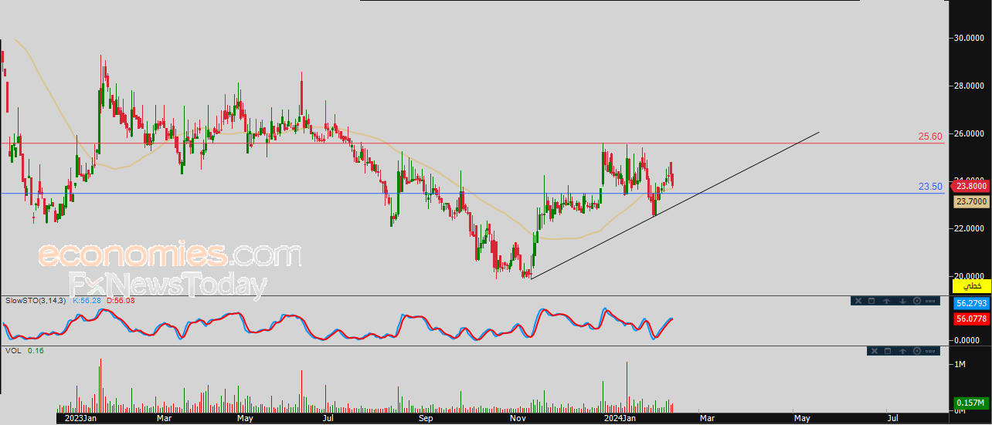Click the Sep label on time axis
This screenshot has width=992, height=425.
click(426, 418)
